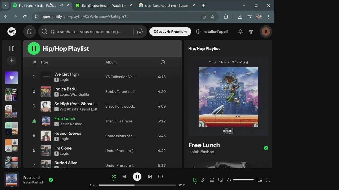Screen dimensions: 339x190
Task: Open The Sun's Tirade album link
Action: pos(119,121)
